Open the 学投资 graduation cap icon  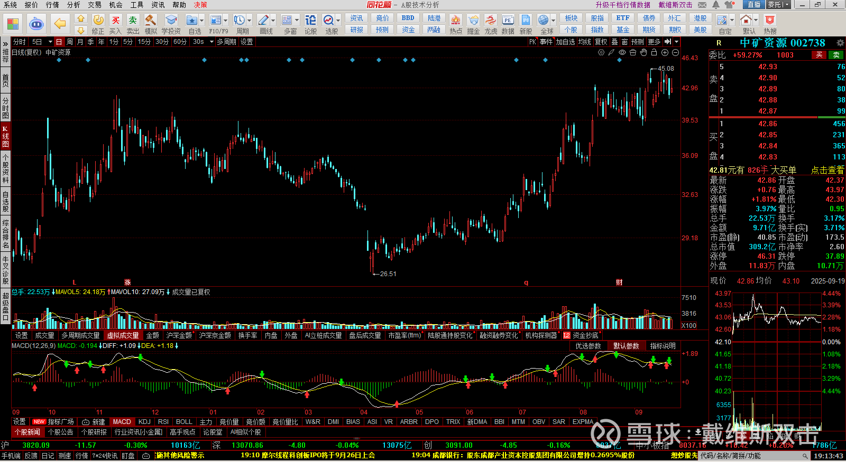[x=171, y=20]
